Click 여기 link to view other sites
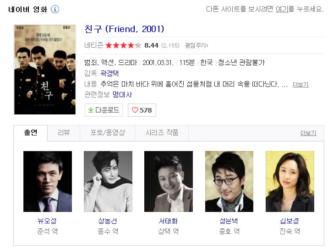The height and width of the screenshot is (249, 333). [282, 9]
